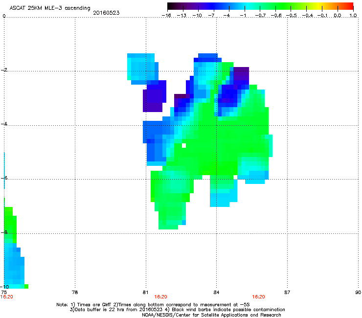Click the colorbar label '-0.1'
This screenshot has width=362, height=318.
(x=323, y=16)
